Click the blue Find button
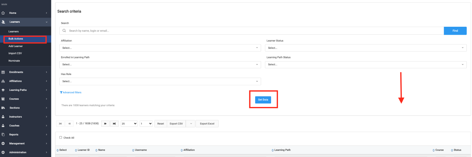Screen dimensions: 472x157 pyautogui.click(x=455, y=31)
